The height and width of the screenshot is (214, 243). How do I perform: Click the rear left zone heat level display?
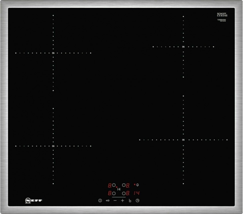(110, 185)
